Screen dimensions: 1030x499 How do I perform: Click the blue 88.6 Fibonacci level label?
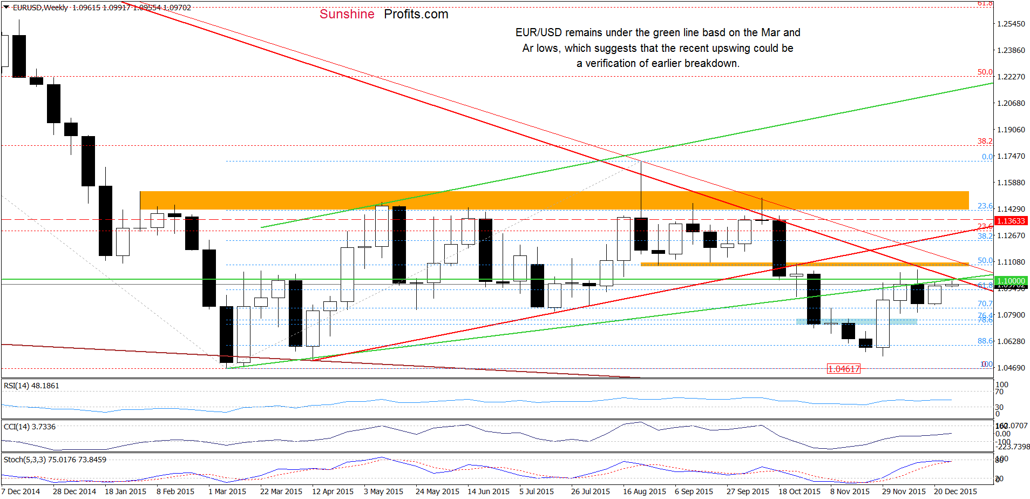tap(985, 341)
